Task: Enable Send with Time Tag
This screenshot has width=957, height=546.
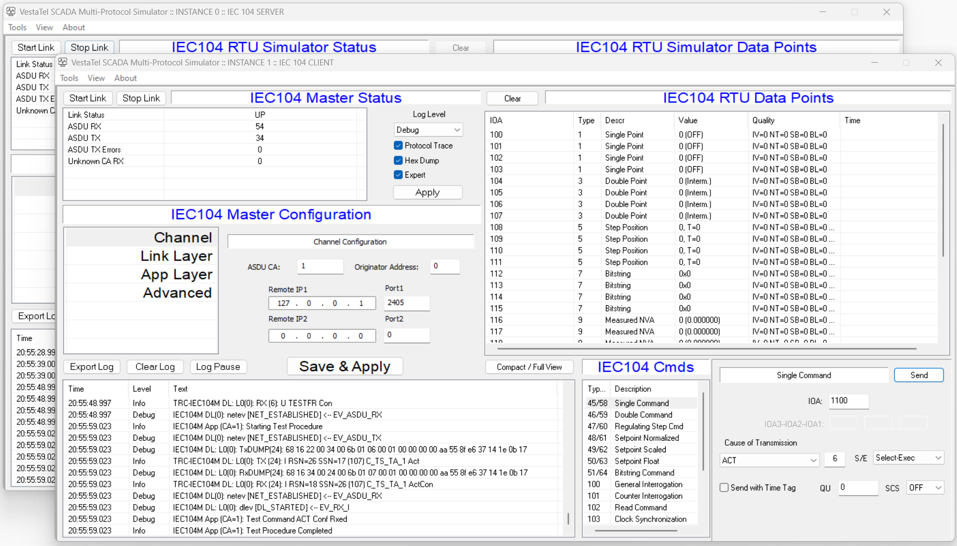Action: (x=724, y=488)
